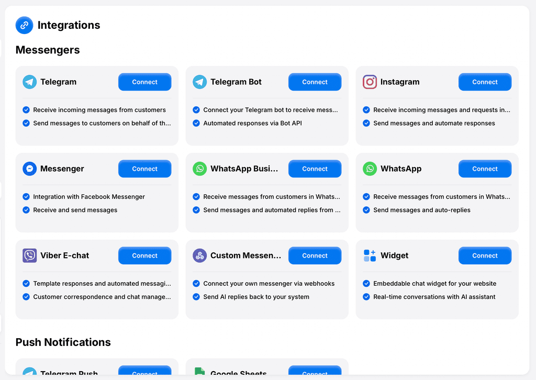Click the Integrations link icon
The width and height of the screenshot is (536, 380).
(x=24, y=25)
